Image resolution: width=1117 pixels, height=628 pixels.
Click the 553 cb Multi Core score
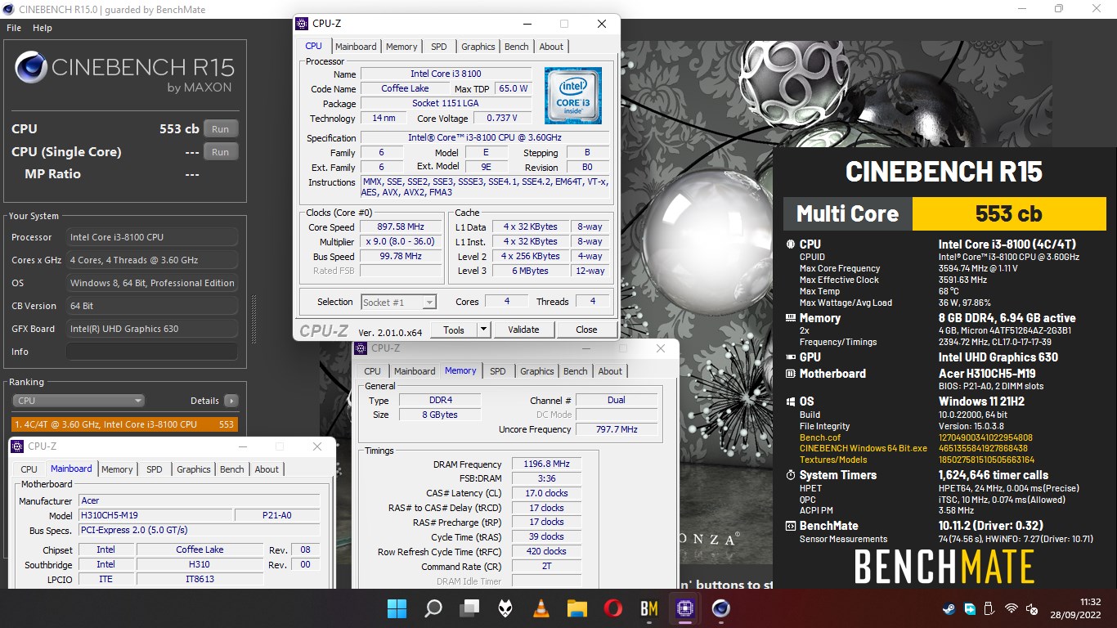1008,213
